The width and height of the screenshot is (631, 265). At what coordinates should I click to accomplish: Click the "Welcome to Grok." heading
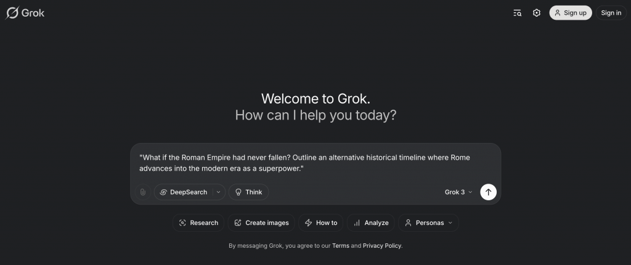[315, 99]
